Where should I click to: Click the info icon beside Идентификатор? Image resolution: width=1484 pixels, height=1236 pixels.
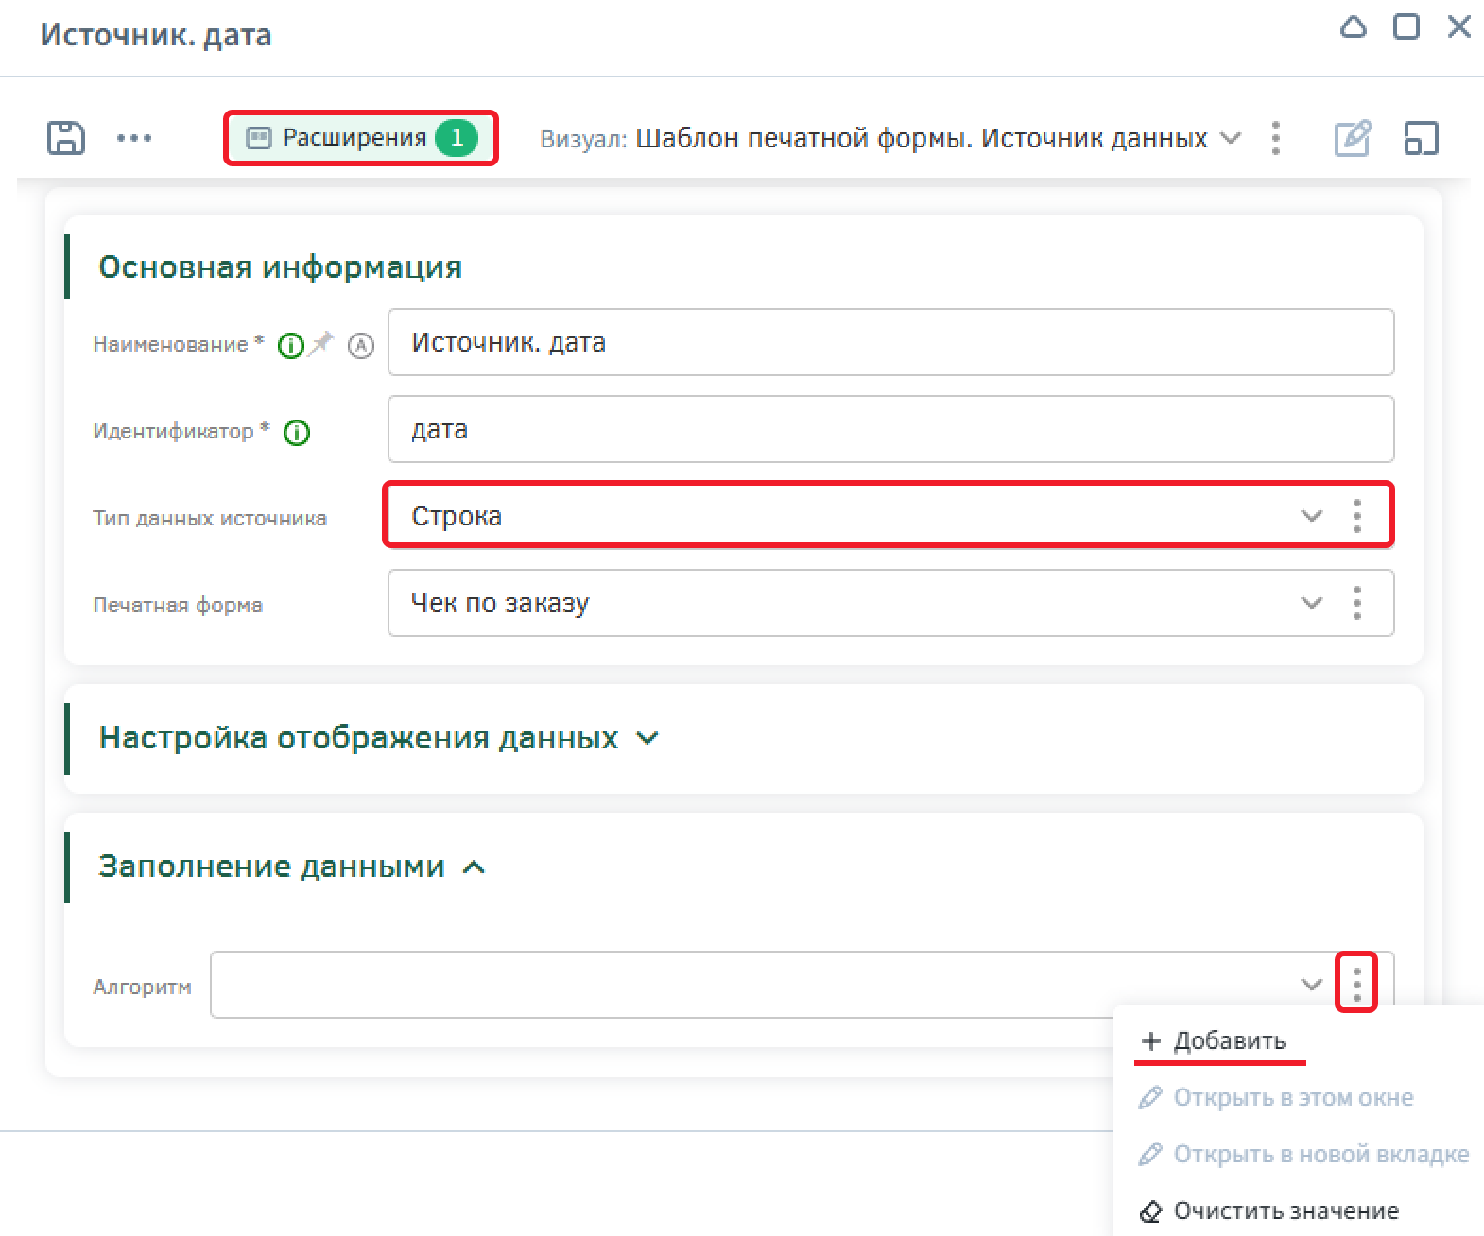pyautogui.click(x=297, y=433)
